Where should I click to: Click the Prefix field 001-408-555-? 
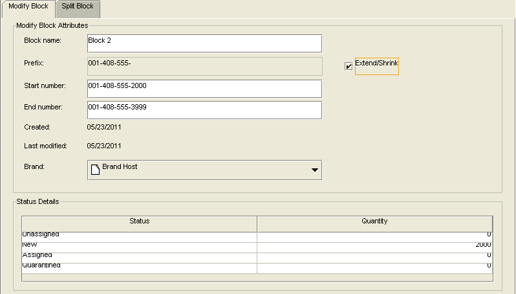204,66
